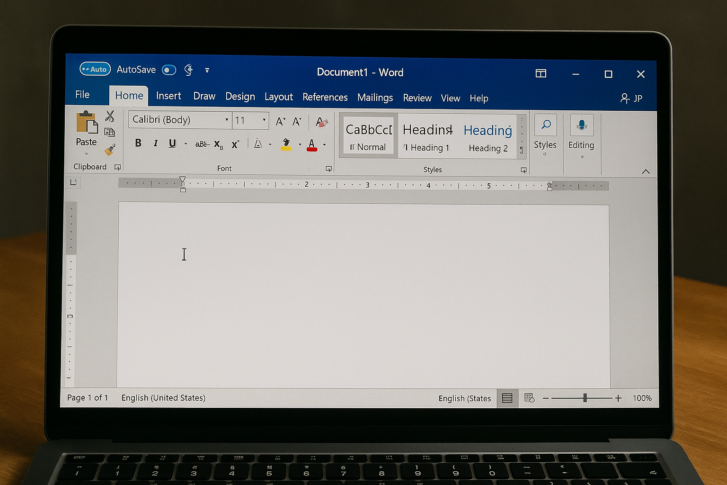This screenshot has width=727, height=485.
Task: Go to the Layout tab
Action: (x=279, y=97)
